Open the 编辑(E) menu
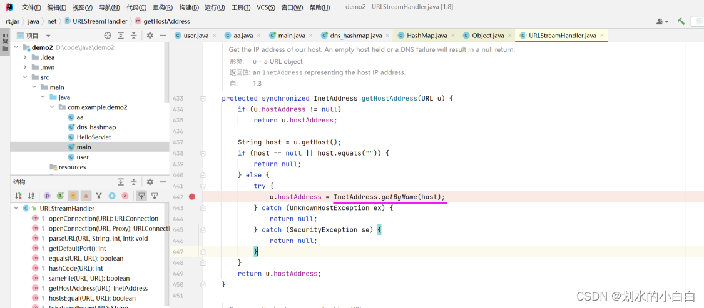This screenshot has width=704, height=308. (x=56, y=7)
